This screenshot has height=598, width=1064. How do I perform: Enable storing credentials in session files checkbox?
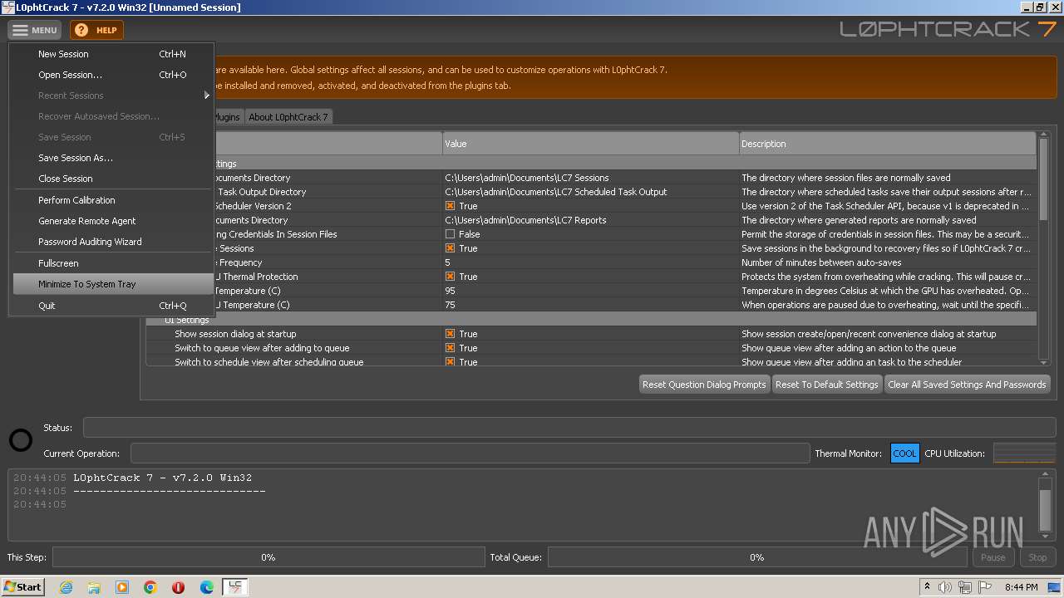pos(450,234)
